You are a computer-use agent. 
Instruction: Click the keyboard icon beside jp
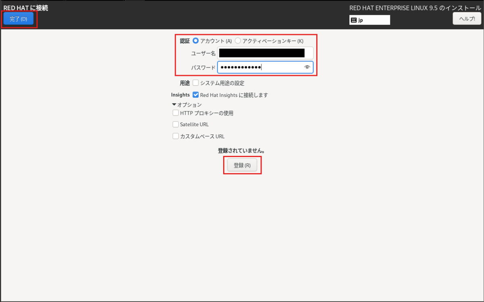point(354,20)
